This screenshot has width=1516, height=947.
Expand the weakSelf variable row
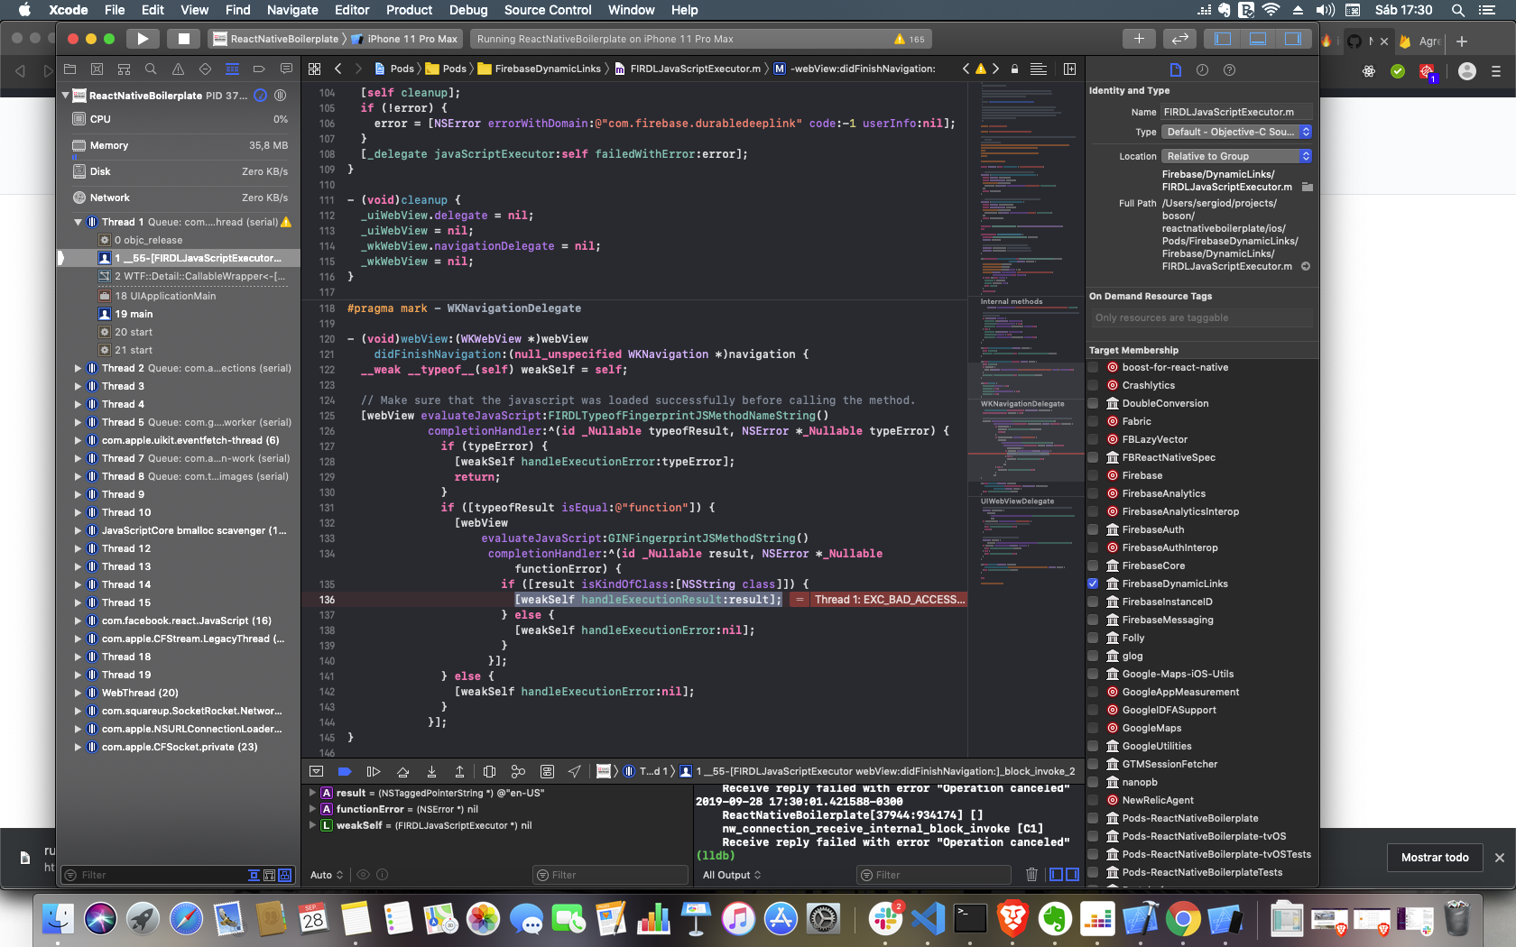(x=313, y=825)
